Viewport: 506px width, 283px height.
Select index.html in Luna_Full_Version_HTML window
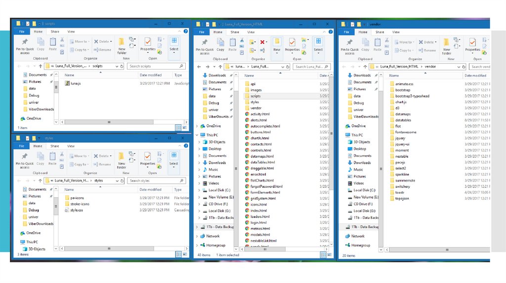259,211
